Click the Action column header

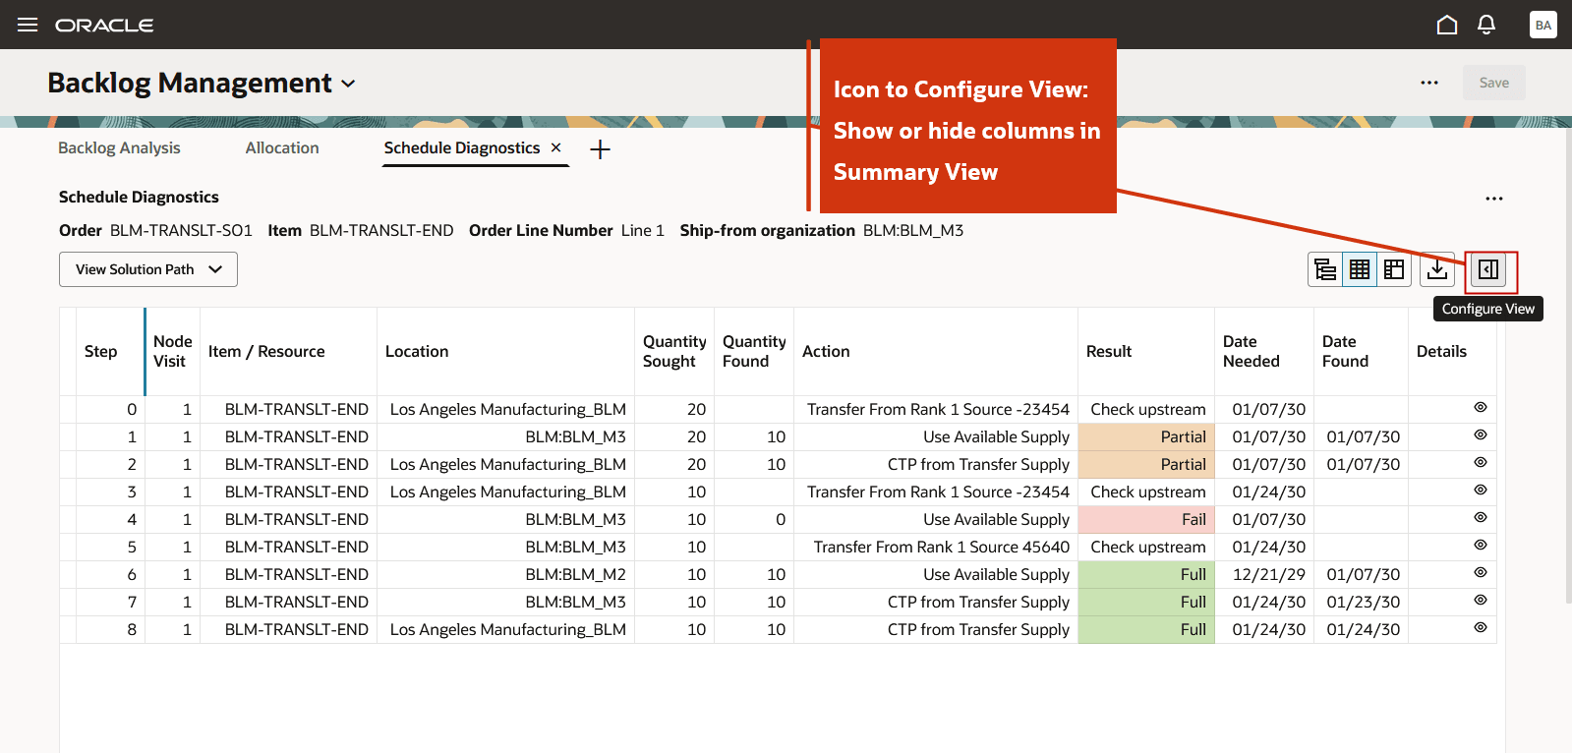pos(936,352)
